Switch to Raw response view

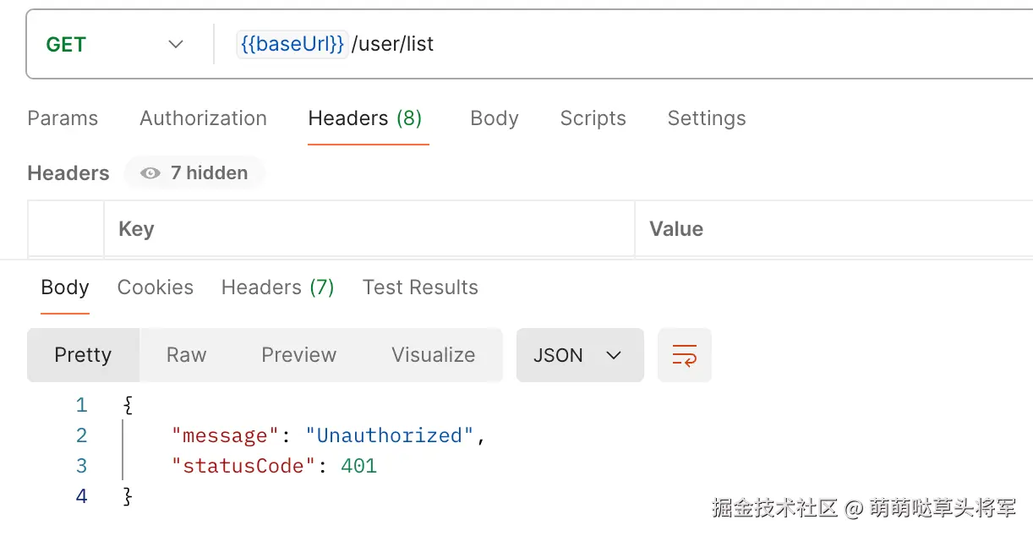point(186,355)
